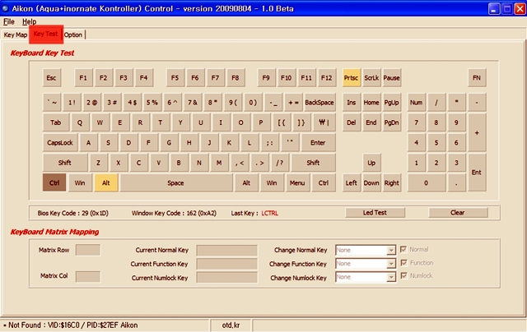Click the End key button

point(371,122)
